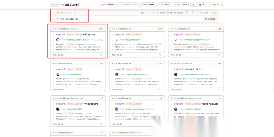Click the diagramming.md card header

pos(78,133)
